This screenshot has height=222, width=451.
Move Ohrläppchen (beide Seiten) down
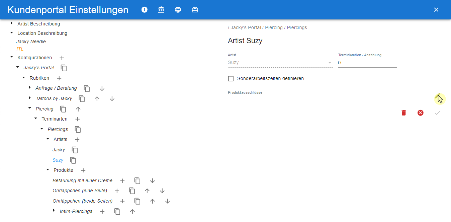point(168,201)
